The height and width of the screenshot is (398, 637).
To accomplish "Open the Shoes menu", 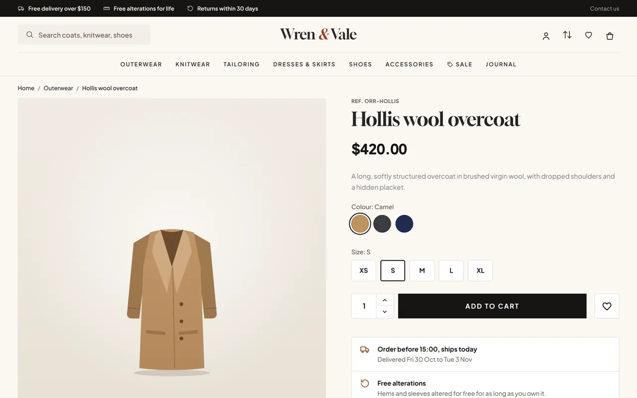I will coord(360,64).
